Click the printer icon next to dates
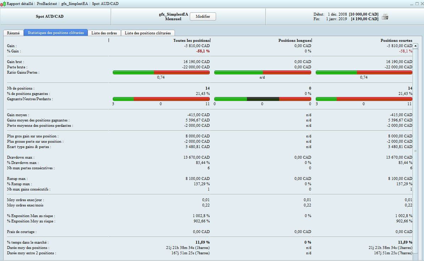424x261 pixels. [385, 17]
